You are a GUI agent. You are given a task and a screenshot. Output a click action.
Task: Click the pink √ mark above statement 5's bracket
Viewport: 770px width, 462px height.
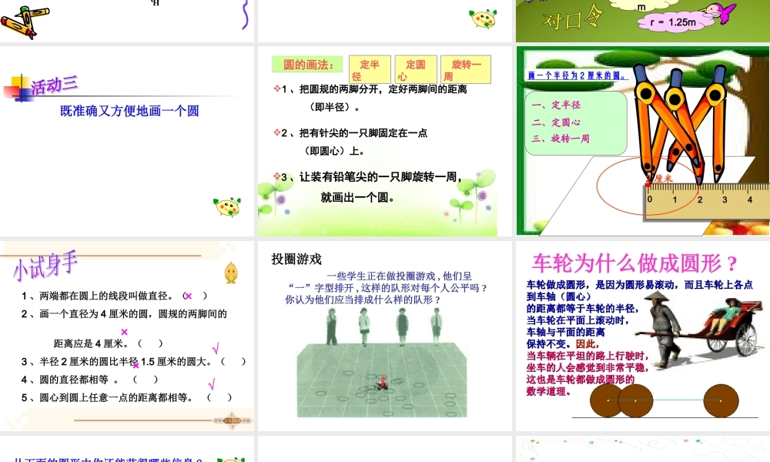[x=212, y=384]
